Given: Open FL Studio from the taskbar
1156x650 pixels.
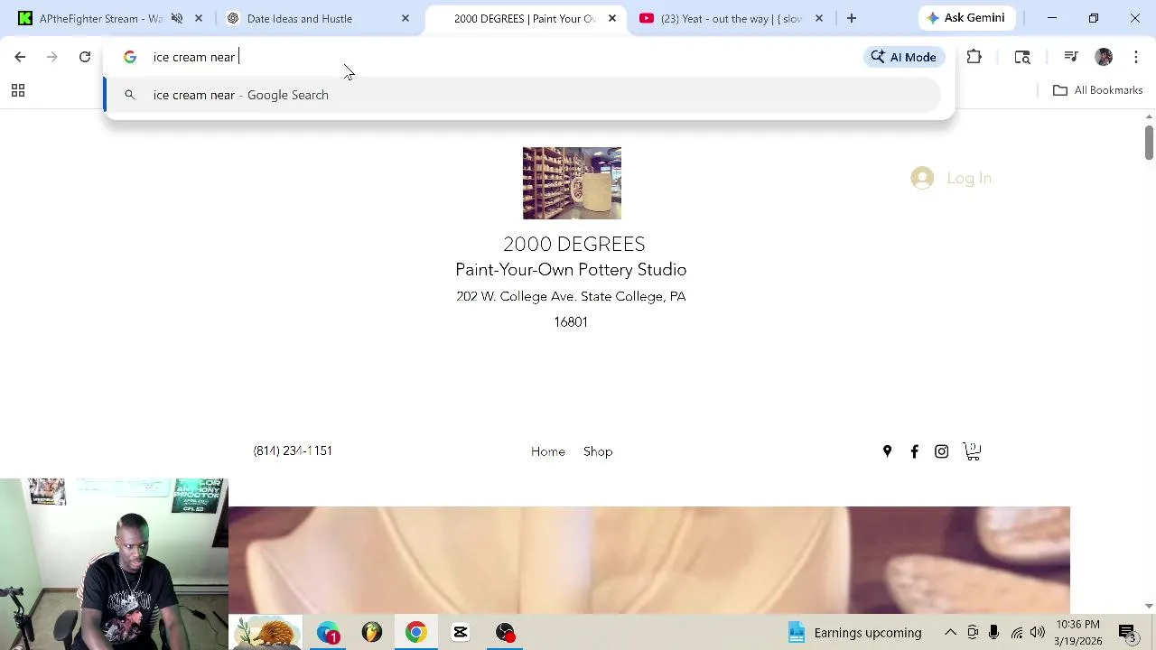Looking at the screenshot, I should [x=372, y=632].
